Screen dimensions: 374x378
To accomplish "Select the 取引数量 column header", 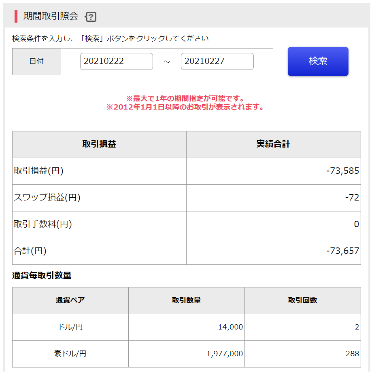I will click(186, 300).
